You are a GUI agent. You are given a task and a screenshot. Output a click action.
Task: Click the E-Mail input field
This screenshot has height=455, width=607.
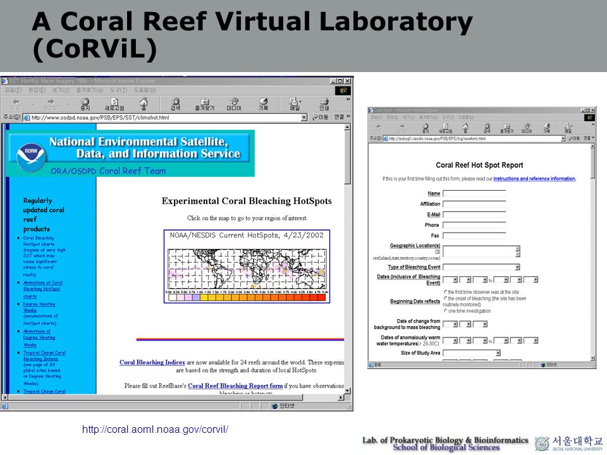tap(474, 214)
